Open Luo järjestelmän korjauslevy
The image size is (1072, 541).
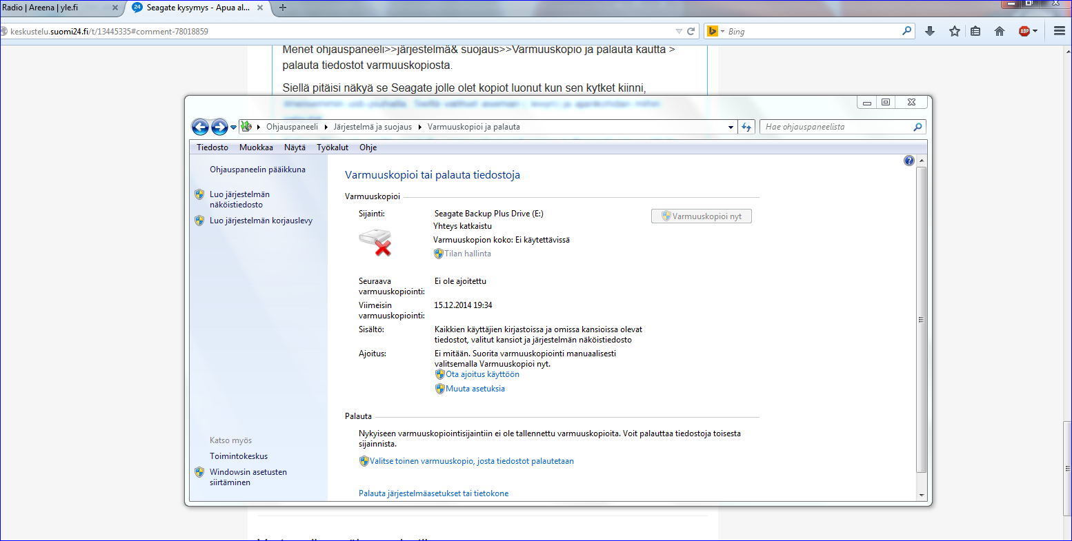click(x=261, y=221)
